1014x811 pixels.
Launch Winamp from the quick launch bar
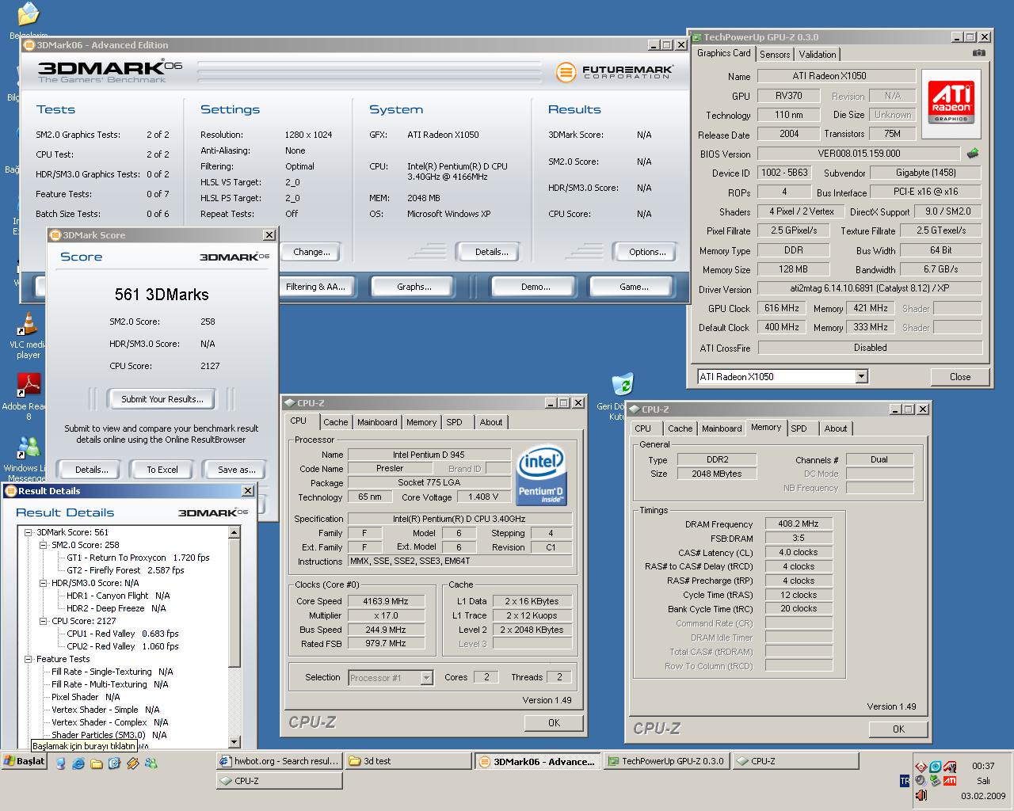pyautogui.click(x=132, y=763)
